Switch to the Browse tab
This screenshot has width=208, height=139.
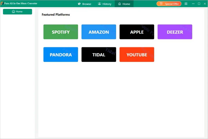[84, 4]
